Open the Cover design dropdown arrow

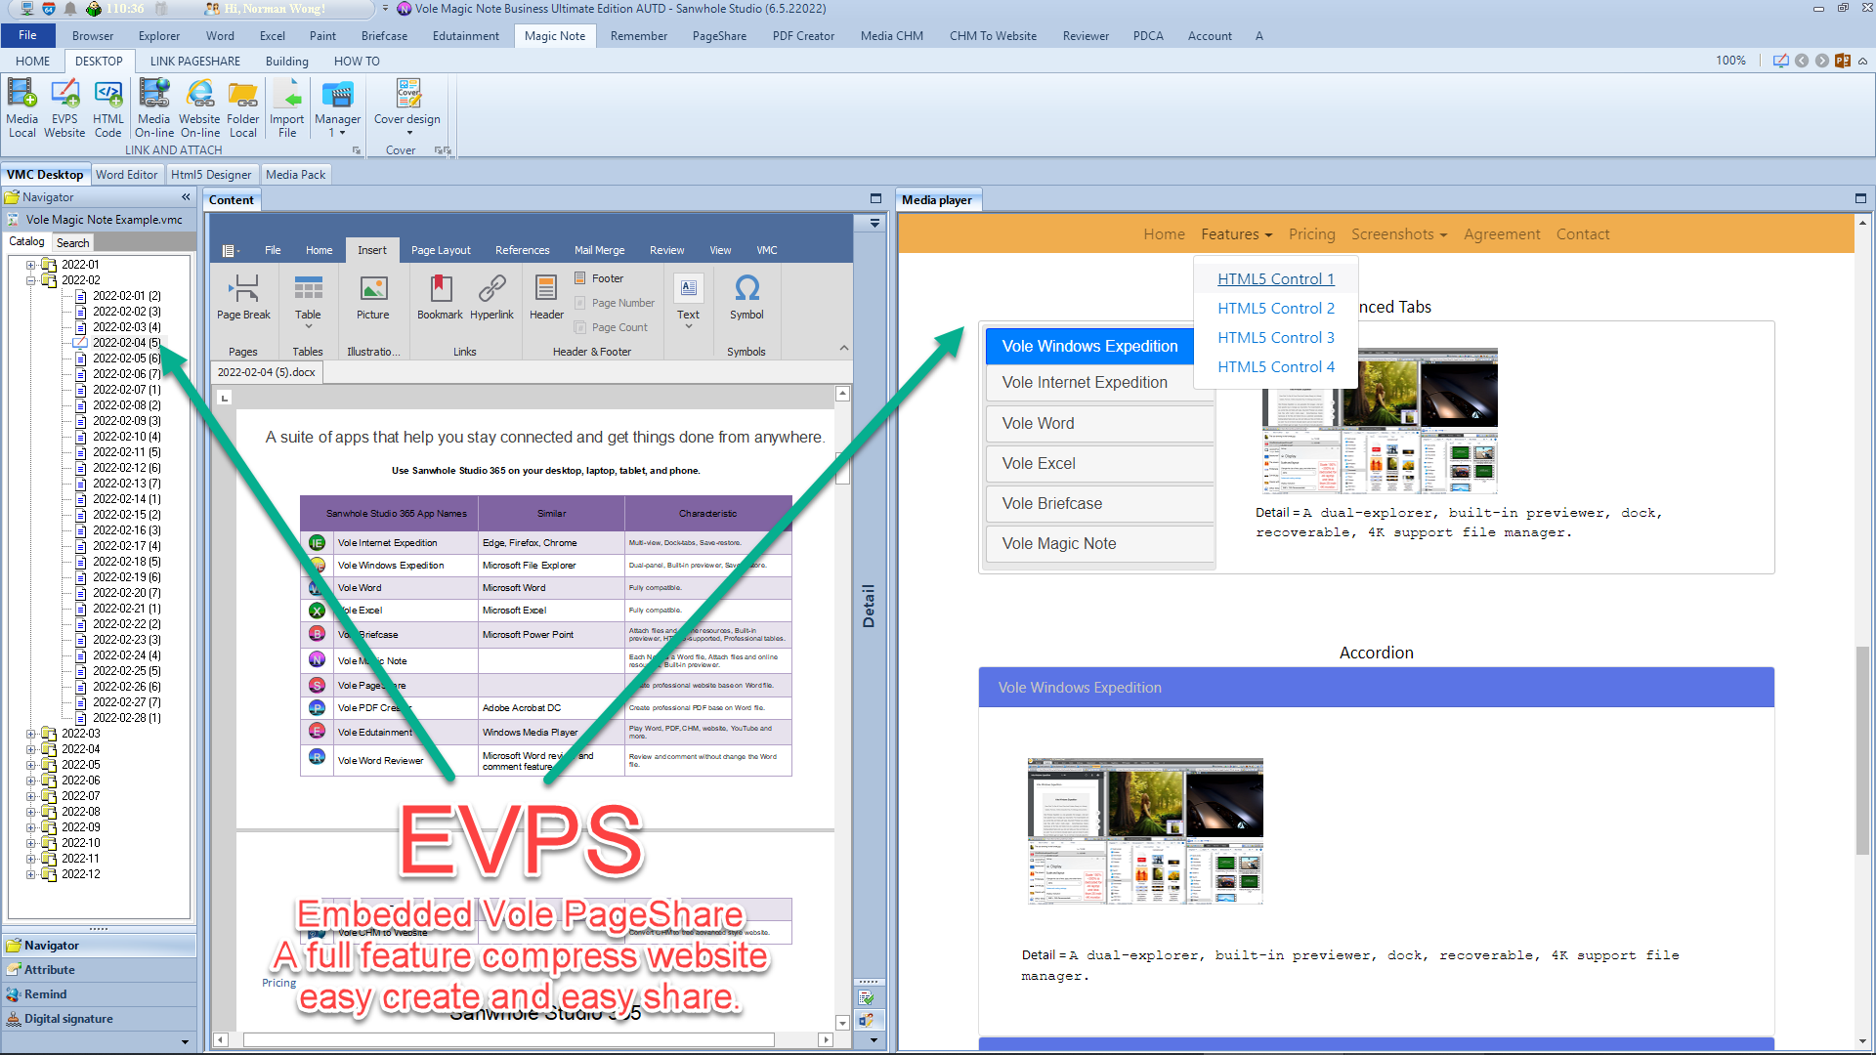(409, 133)
